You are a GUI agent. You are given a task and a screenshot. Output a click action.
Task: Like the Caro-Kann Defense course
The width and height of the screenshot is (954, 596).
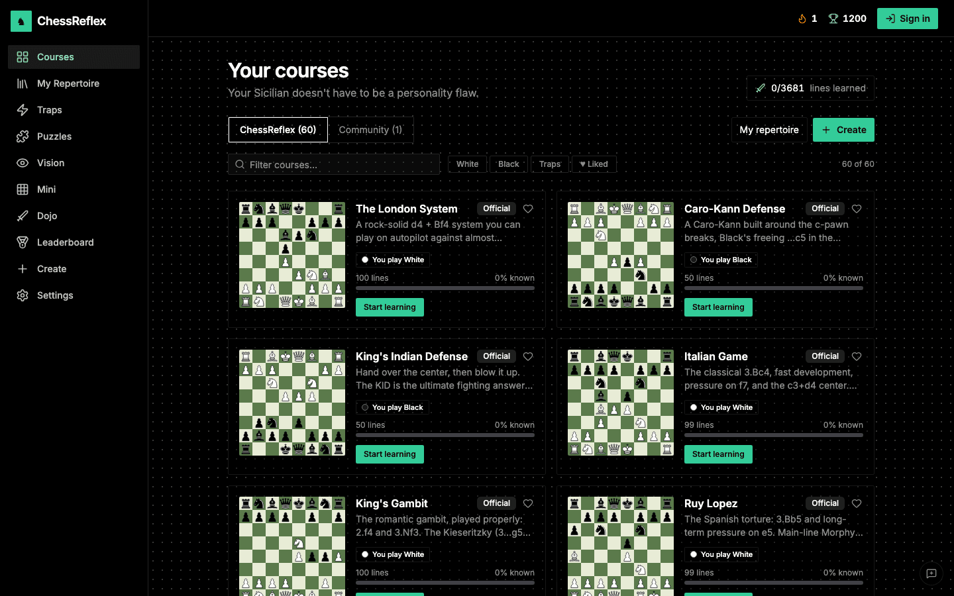click(857, 209)
